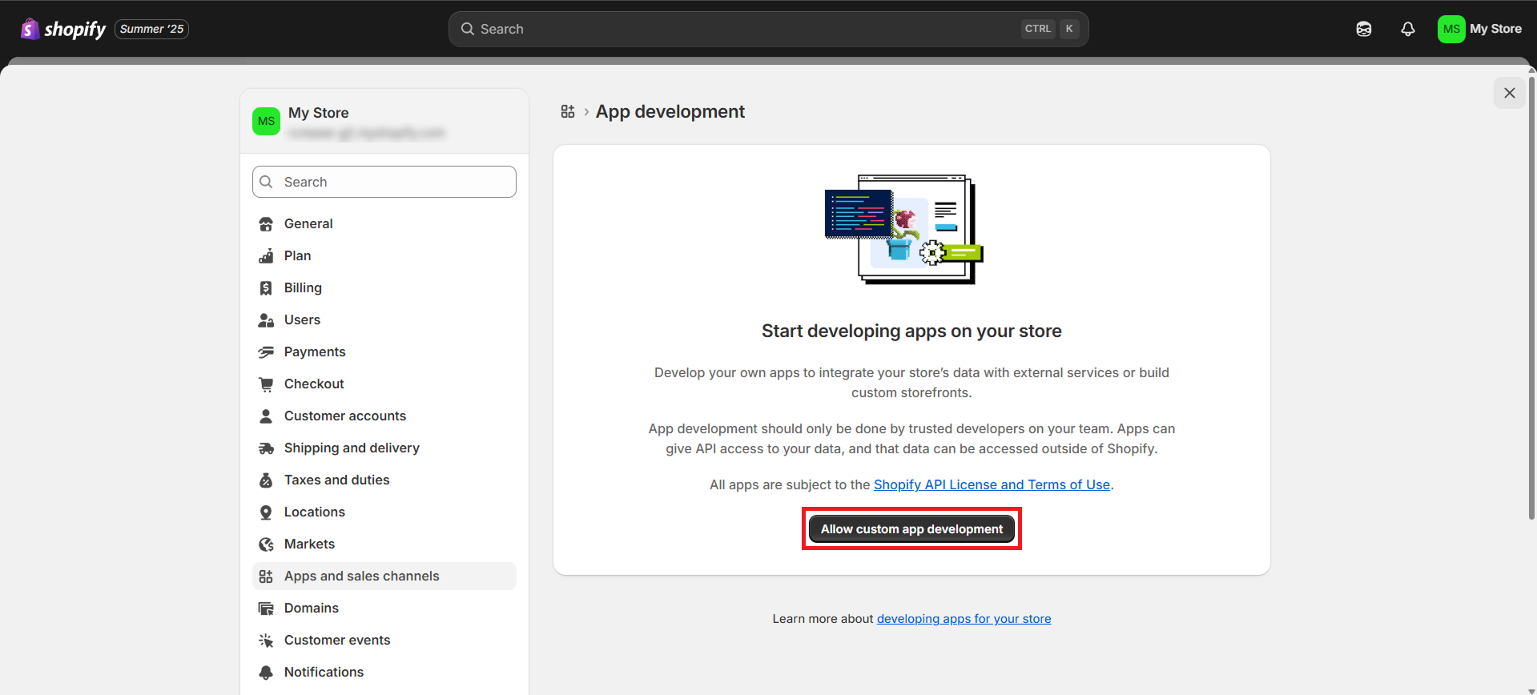Open the Users settings text label
This screenshot has height=695, width=1537.
(302, 319)
